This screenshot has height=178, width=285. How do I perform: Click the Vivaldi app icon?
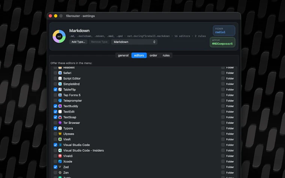click(x=60, y=156)
